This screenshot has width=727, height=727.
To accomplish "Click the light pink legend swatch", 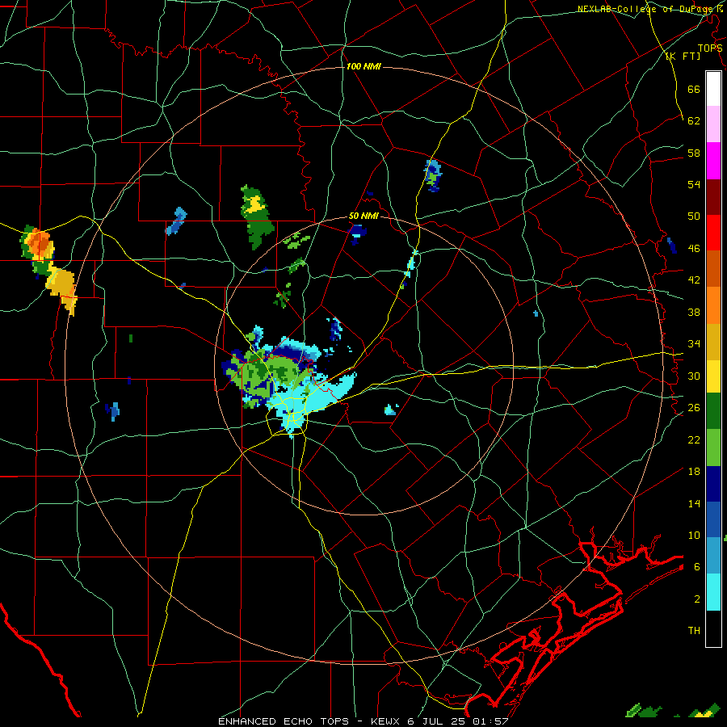I will tap(713, 124).
